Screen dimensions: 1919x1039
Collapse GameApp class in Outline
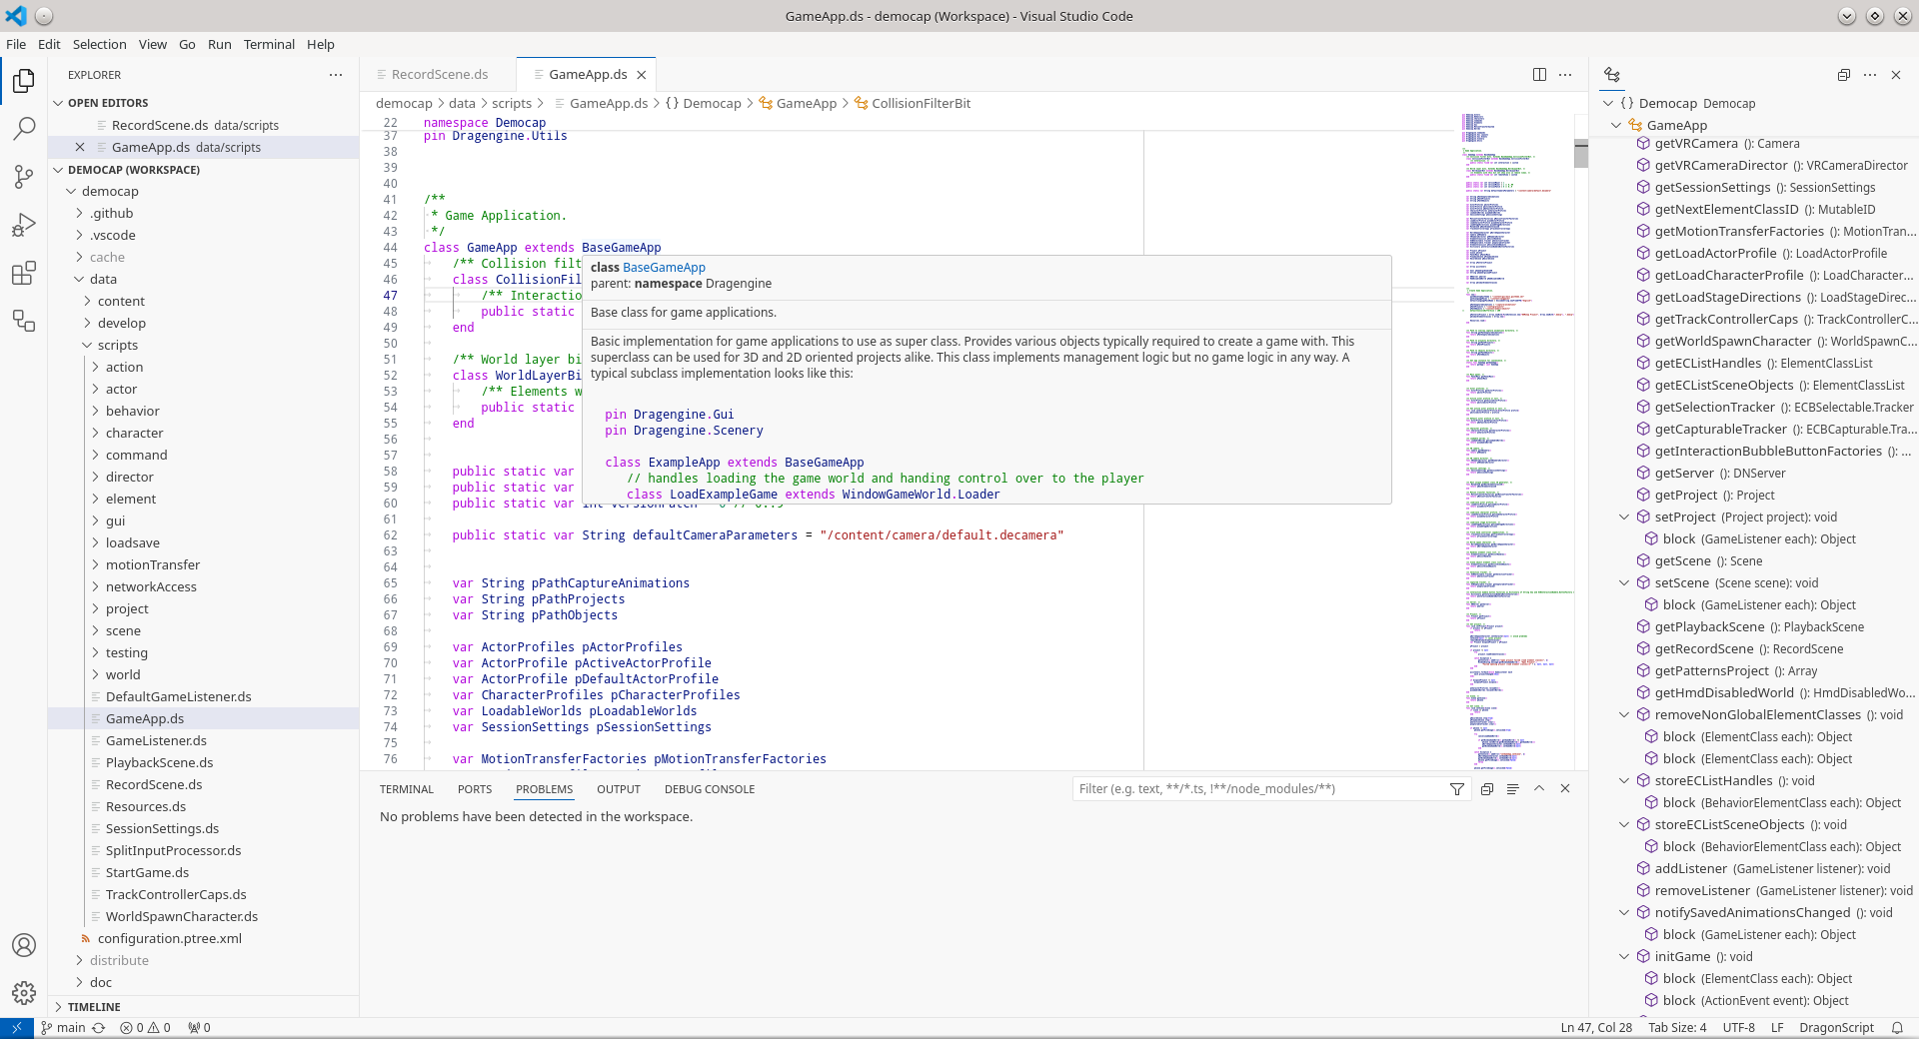pyautogui.click(x=1616, y=125)
